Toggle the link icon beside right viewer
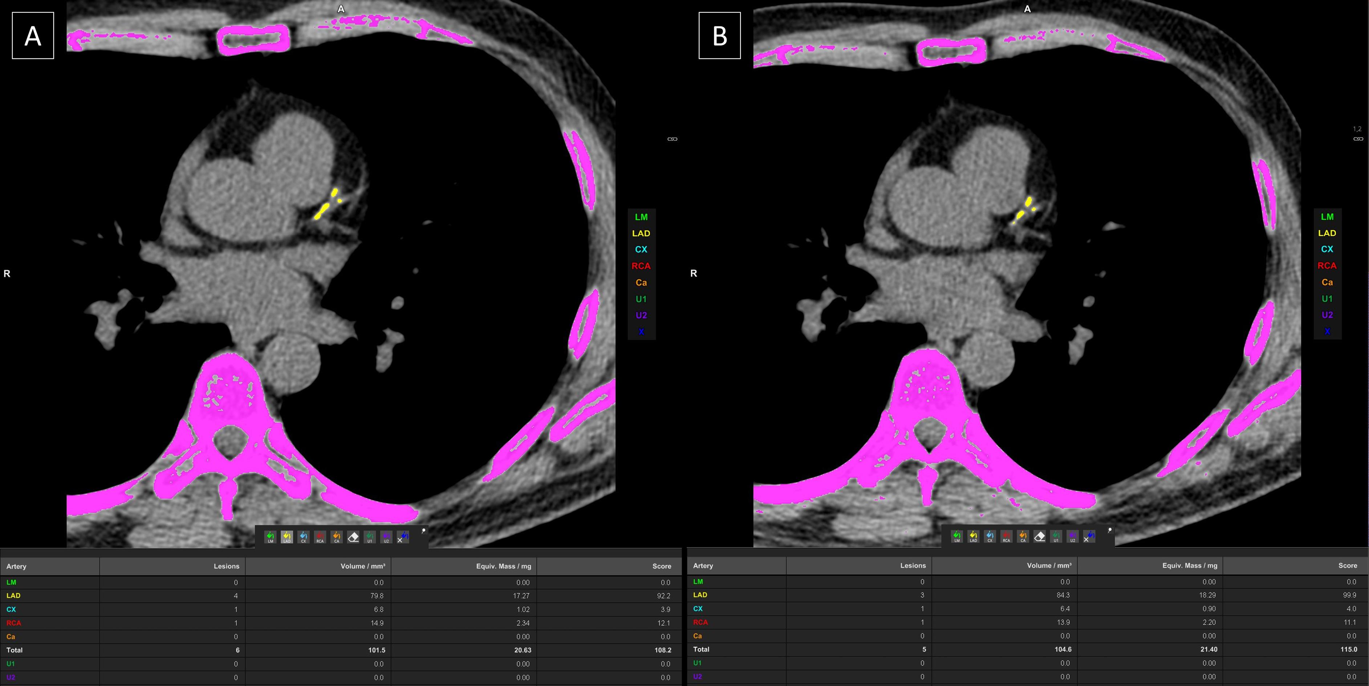1369x686 pixels. (1358, 139)
